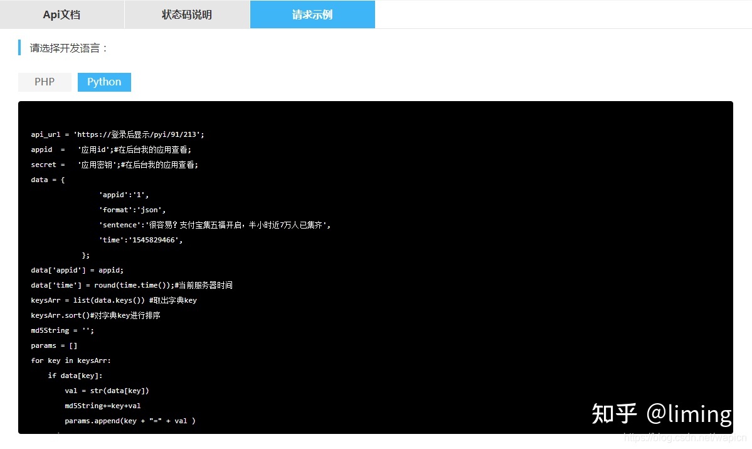Viewport: 752px width, 449px height.
Task: Click the 'format':'json' dictionary entry
Action: tap(132, 210)
